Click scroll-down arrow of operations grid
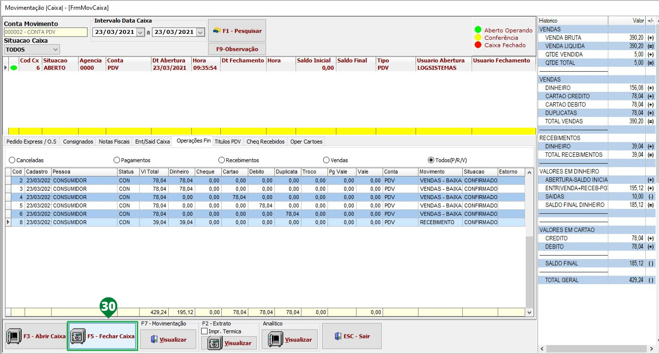Screen dimensions: 659x354 (529, 312)
